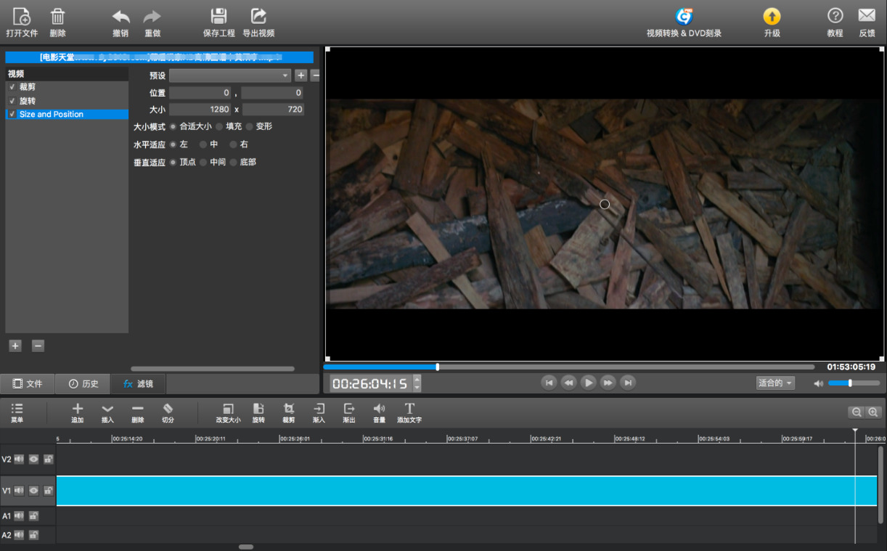
Task: Switch to the 滤镜 filters tab
Action: (x=138, y=383)
